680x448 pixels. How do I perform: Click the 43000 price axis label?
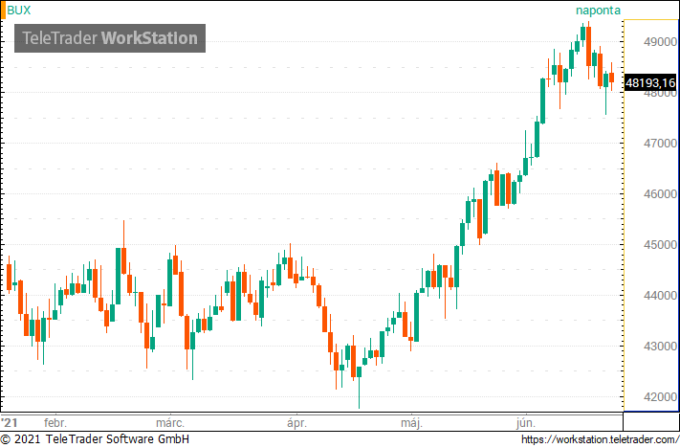point(660,347)
